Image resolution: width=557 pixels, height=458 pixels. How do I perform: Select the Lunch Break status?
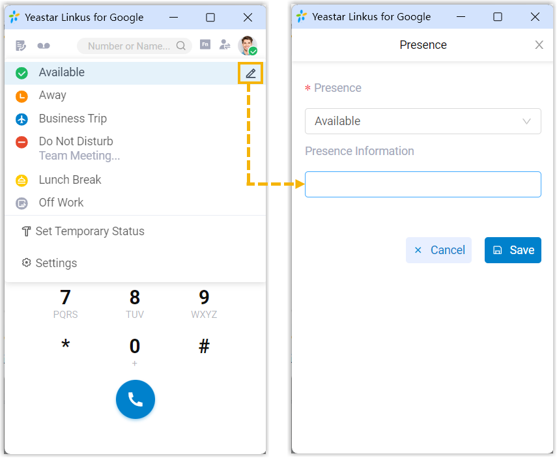pos(70,180)
